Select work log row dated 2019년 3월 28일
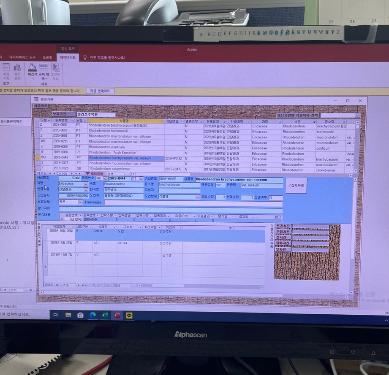Viewport: 389px width, 375px height. click(x=154, y=247)
